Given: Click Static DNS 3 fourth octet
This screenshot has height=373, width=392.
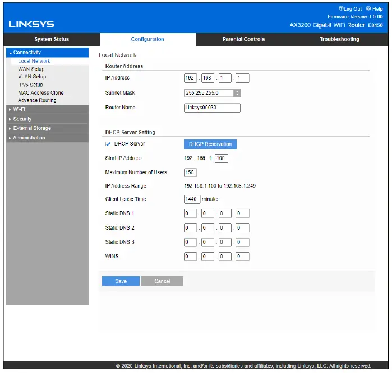Looking at the screenshot, I should click(x=242, y=242).
